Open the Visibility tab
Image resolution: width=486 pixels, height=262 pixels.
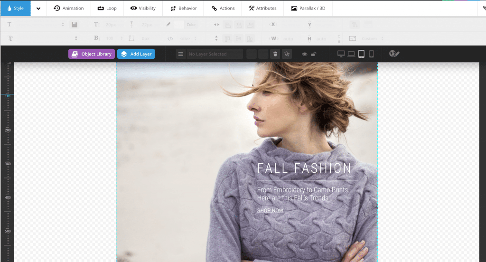click(143, 8)
